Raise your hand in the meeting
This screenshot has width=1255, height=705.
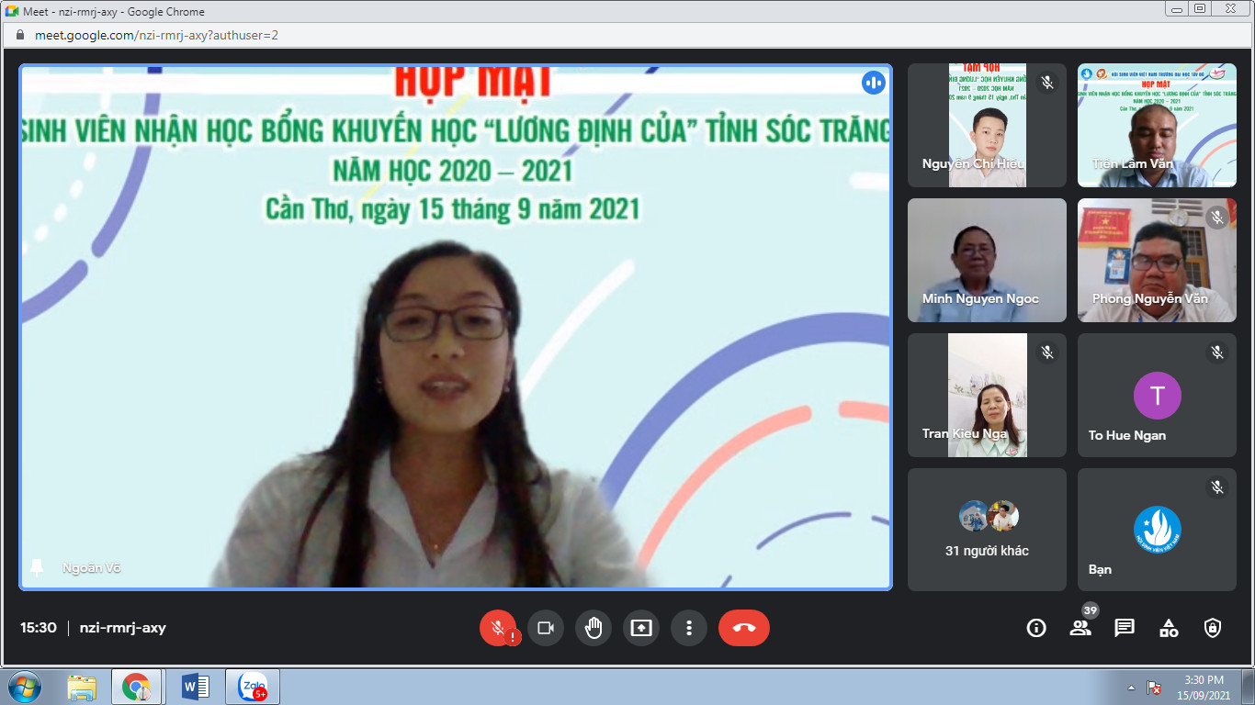tap(594, 628)
